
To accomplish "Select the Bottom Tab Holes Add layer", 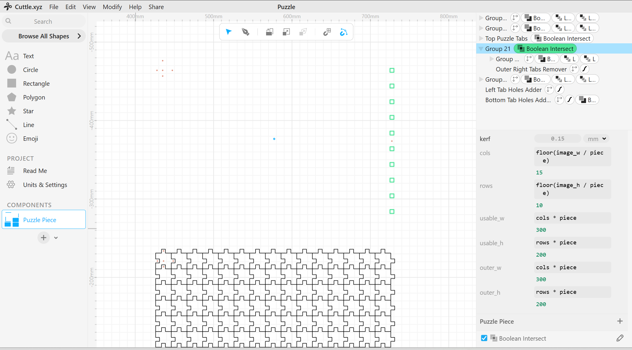I will [x=518, y=100].
